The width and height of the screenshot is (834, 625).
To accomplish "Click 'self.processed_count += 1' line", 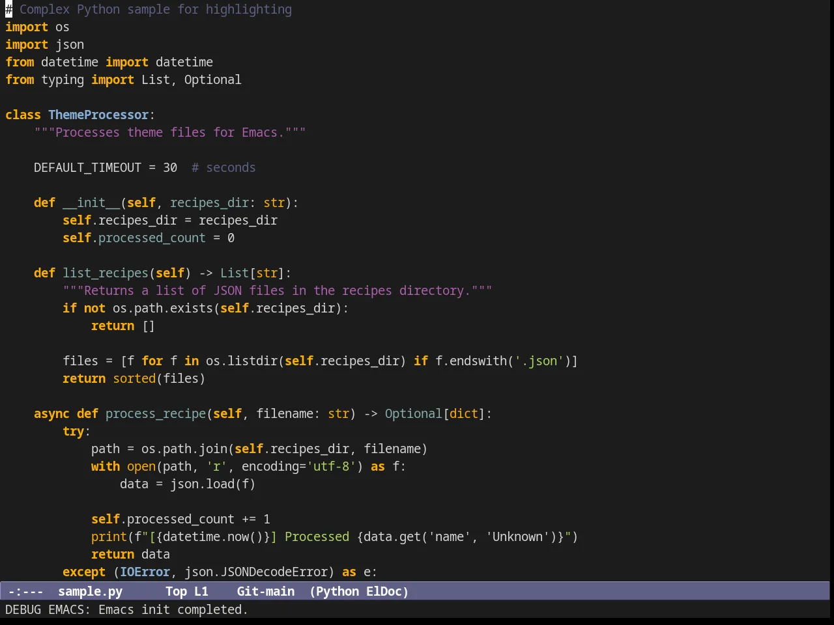I will click(x=180, y=519).
